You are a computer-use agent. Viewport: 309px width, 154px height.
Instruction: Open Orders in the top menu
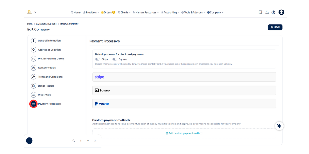[x=106, y=12]
